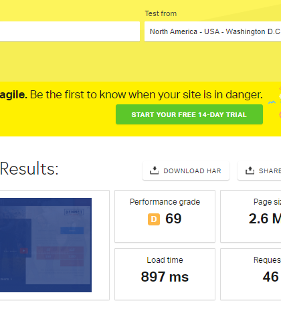This screenshot has height=309, width=281.
Task: Click the download icon beside DOWNLOAD HAR
Action: click(x=154, y=171)
